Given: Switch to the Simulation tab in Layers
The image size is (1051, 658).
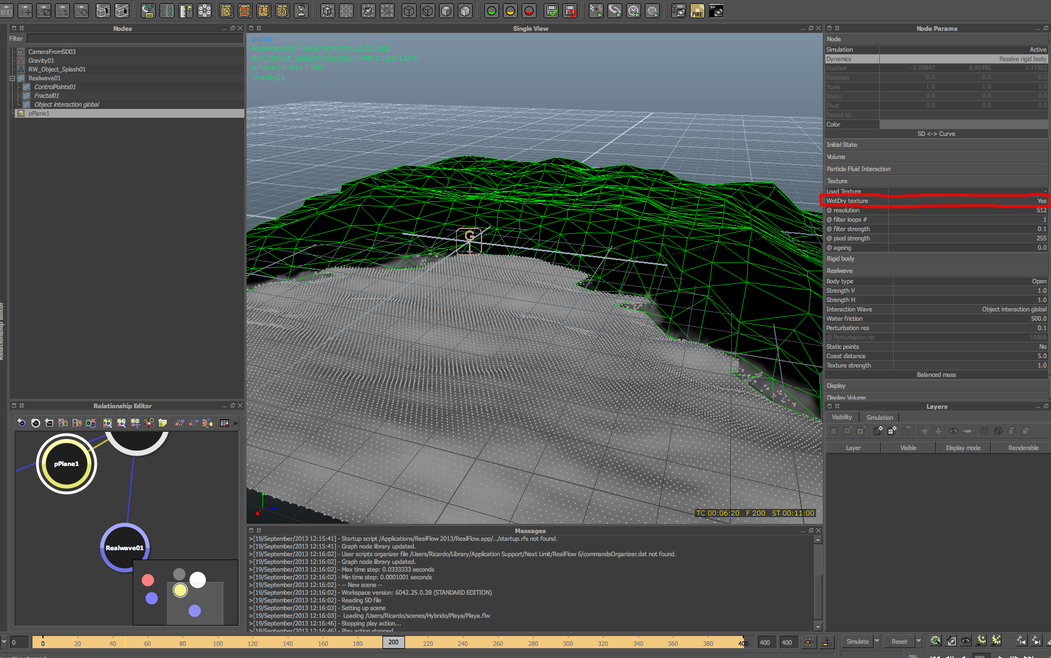Looking at the screenshot, I should pos(879,418).
